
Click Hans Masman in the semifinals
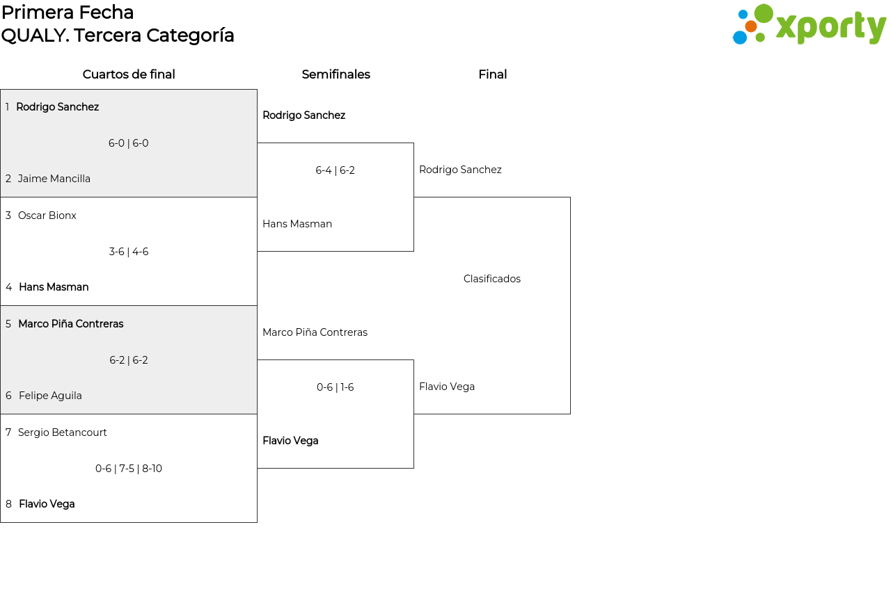297,224
